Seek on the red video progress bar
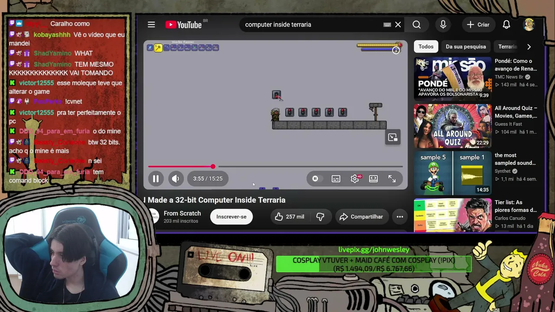The image size is (555, 312). tap(275, 166)
